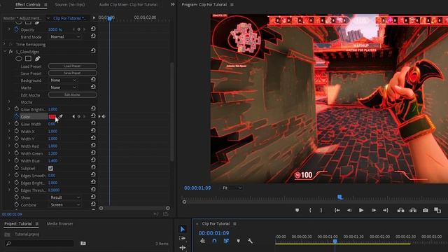This screenshot has height=252, width=448.
Task: Open the comparison view button
Action: (x=437, y=210)
